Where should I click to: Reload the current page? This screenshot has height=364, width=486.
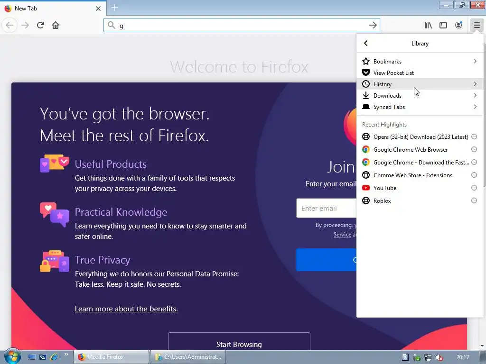40,25
